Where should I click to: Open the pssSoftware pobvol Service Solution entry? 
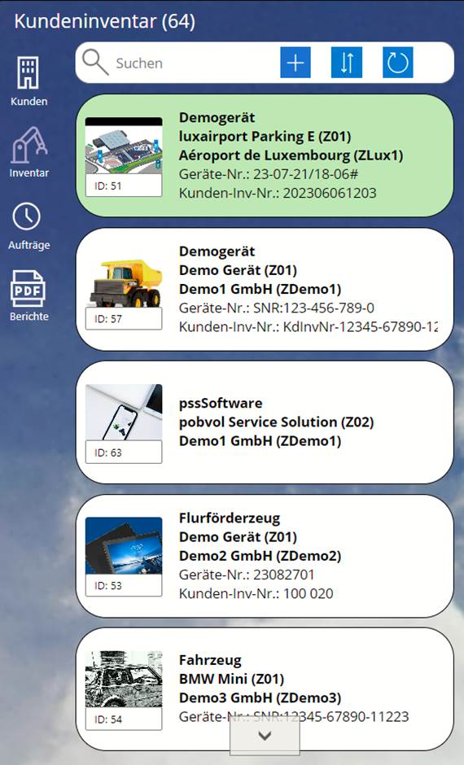point(265,422)
